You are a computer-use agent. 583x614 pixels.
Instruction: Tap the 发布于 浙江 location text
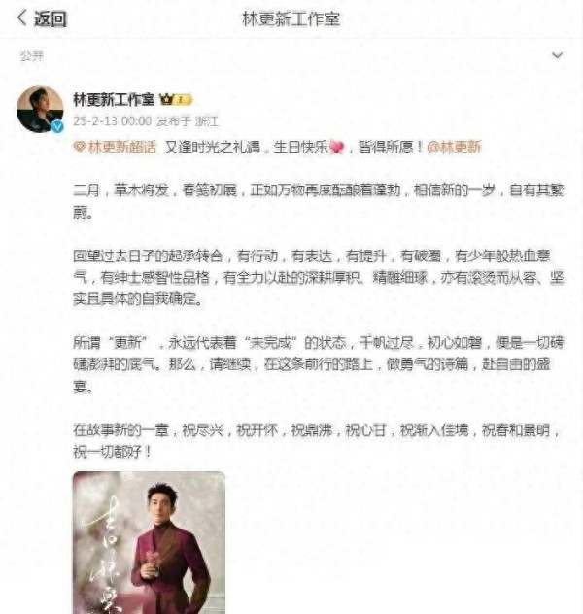coord(188,121)
